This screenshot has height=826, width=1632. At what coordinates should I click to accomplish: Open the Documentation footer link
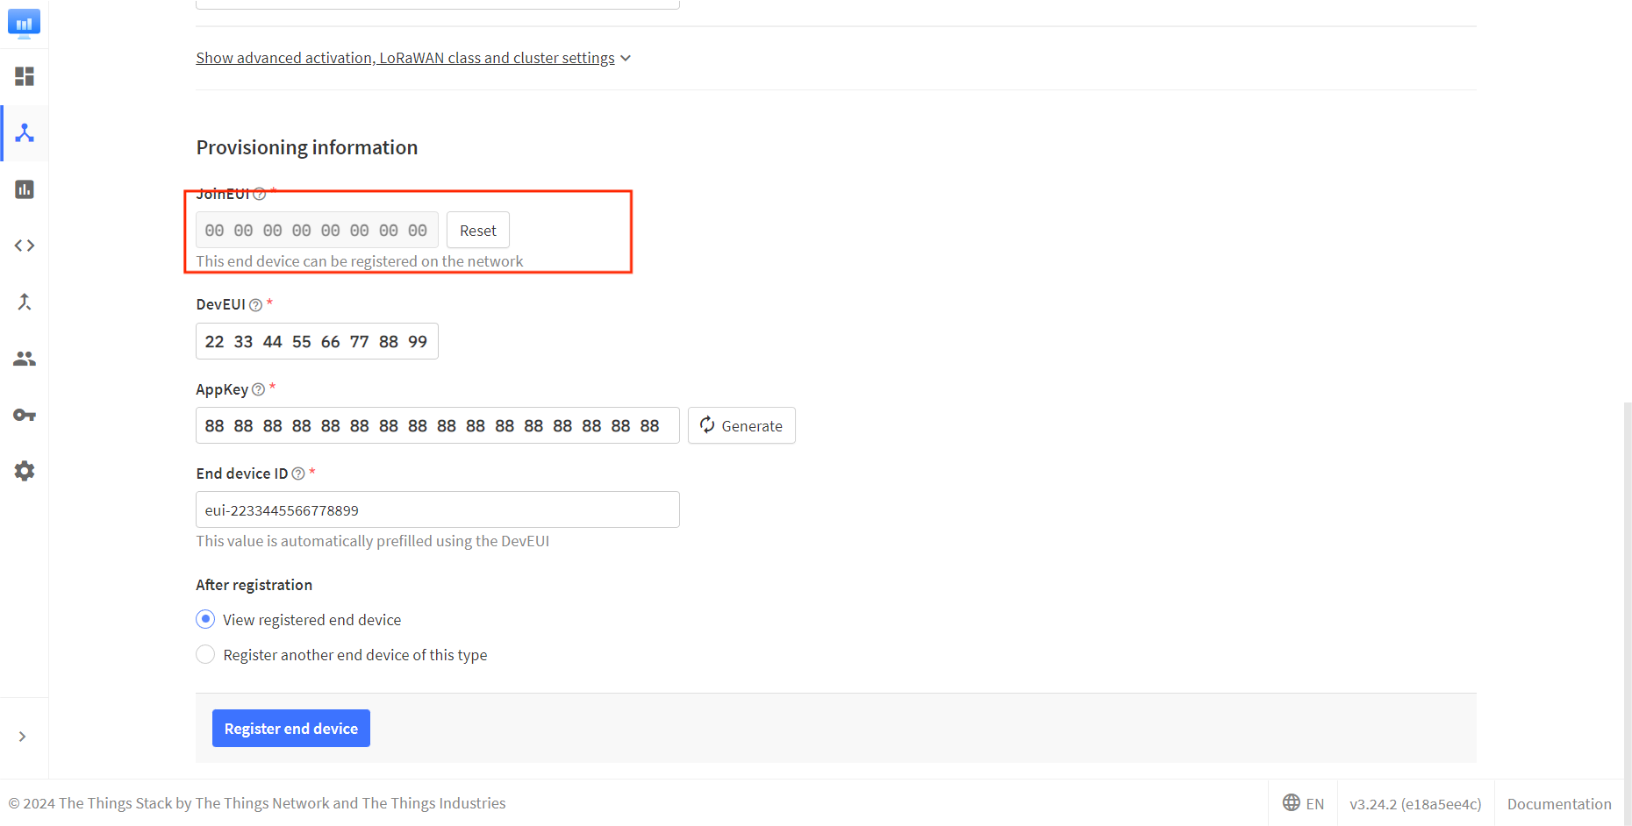coord(1558,803)
